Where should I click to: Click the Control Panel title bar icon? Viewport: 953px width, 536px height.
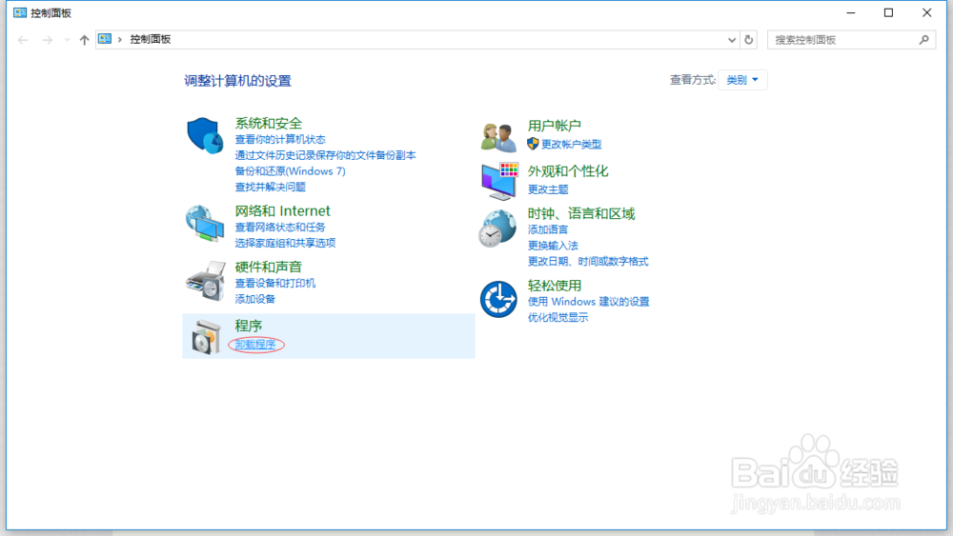tap(19, 12)
